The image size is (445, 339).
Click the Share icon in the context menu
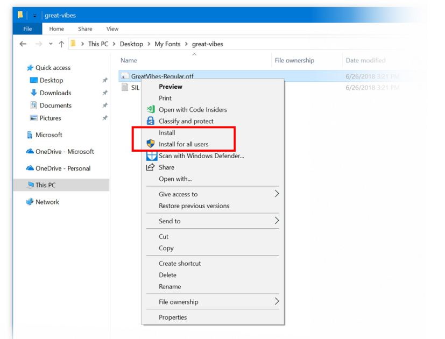click(x=150, y=167)
